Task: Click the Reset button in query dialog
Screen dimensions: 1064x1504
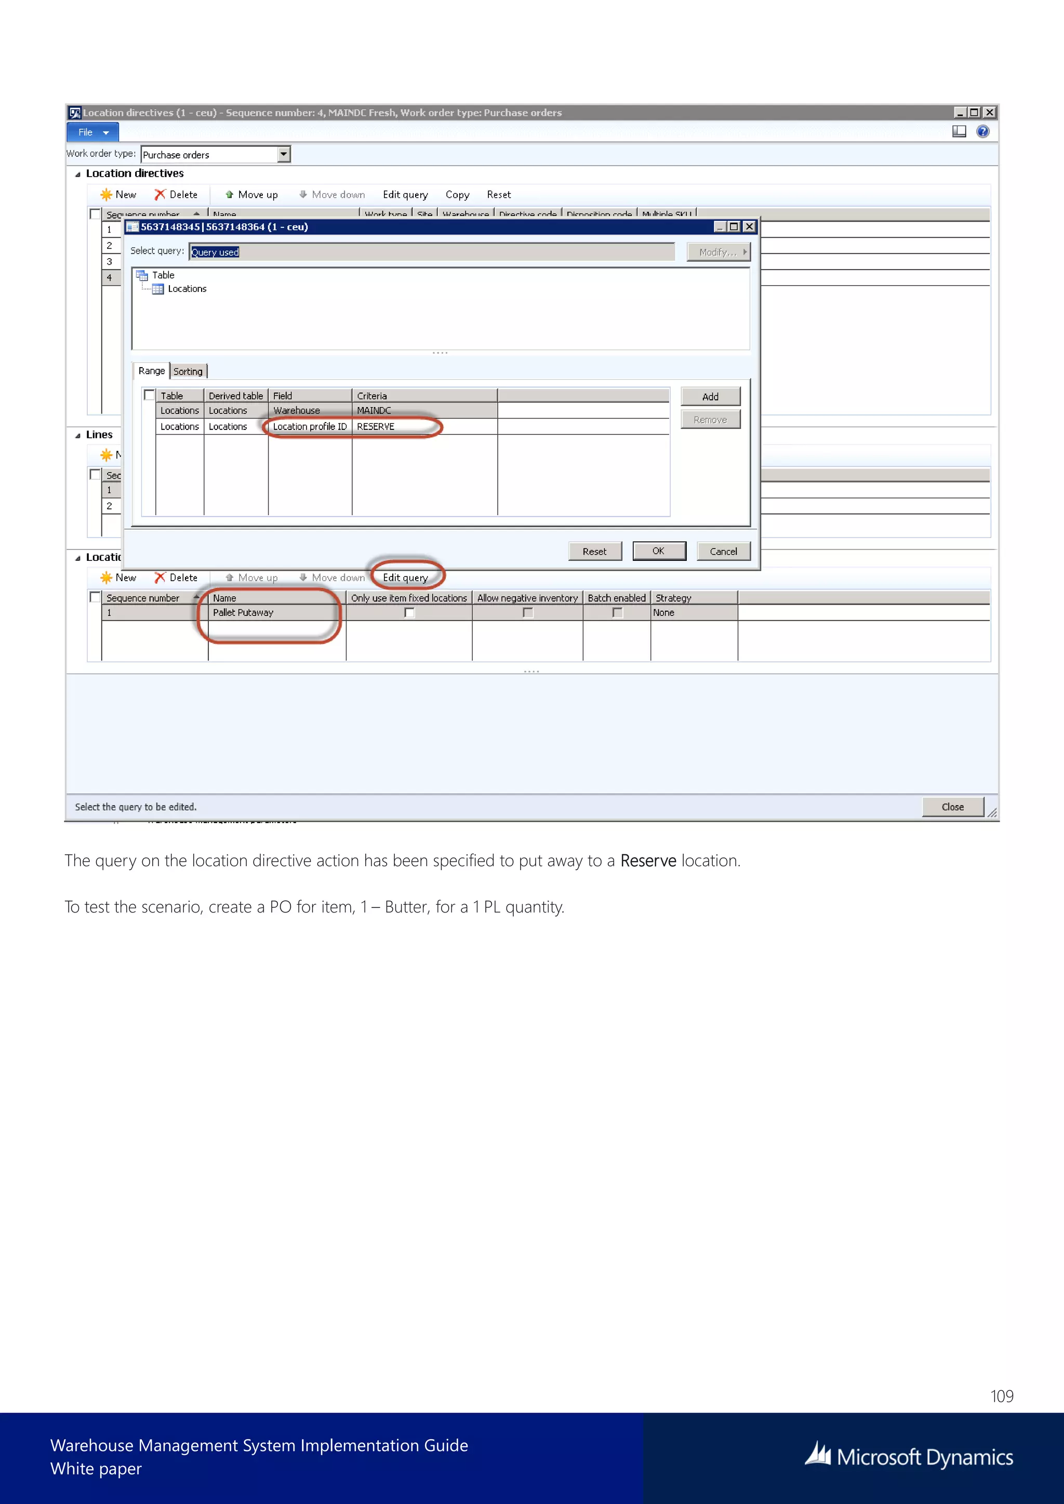Action: click(x=595, y=552)
